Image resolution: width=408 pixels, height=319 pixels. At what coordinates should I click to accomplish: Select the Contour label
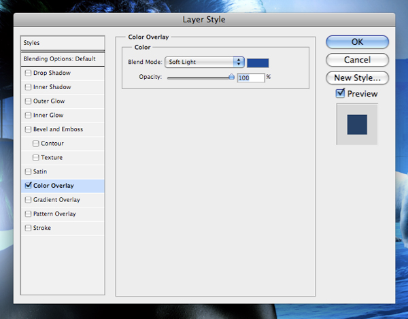point(52,144)
